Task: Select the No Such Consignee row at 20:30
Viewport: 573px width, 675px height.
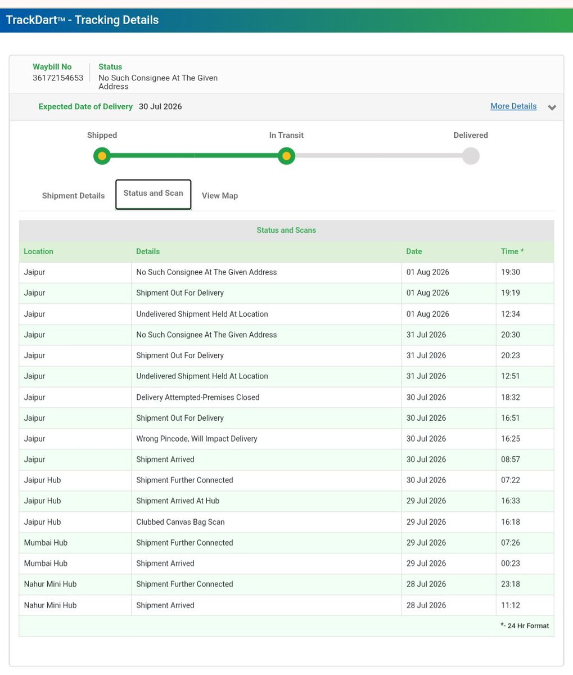Action: click(286, 335)
